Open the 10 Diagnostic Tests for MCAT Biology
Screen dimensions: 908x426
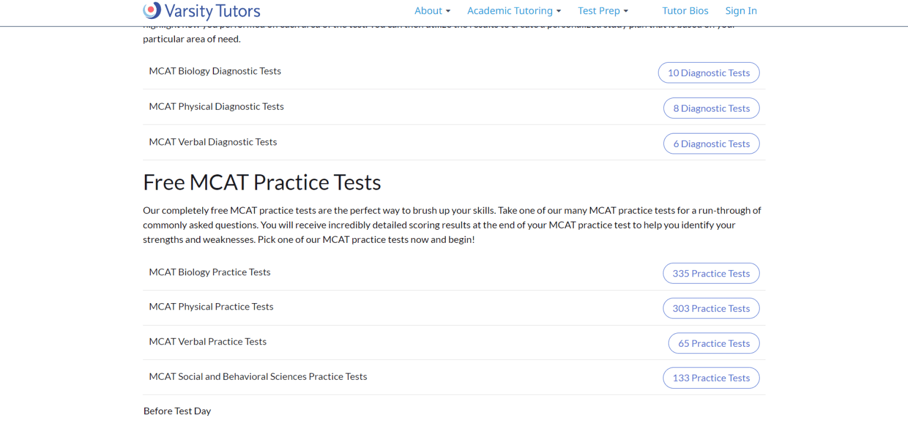(x=708, y=73)
